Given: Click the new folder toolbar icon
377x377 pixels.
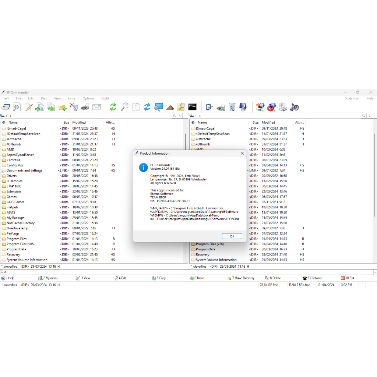Looking at the screenshot, I should click(x=62, y=107).
